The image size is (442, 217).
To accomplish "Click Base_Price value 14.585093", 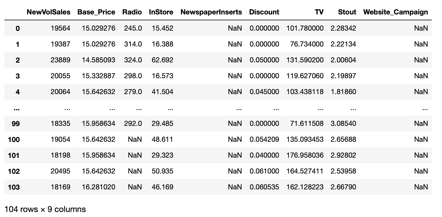I will pyautogui.click(x=98, y=60).
